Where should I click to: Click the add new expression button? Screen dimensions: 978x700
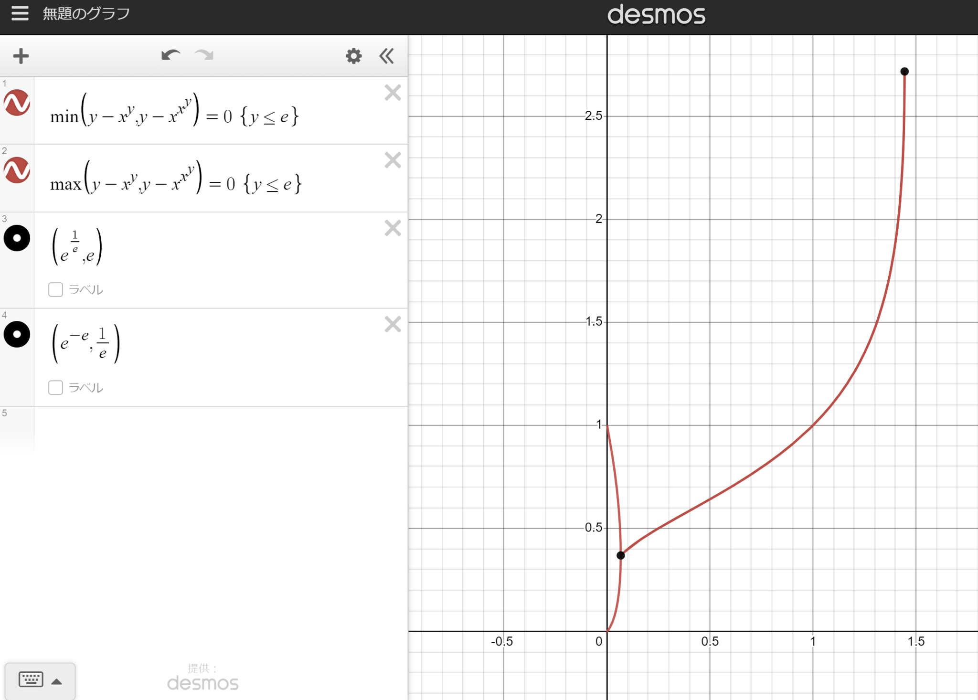point(21,55)
